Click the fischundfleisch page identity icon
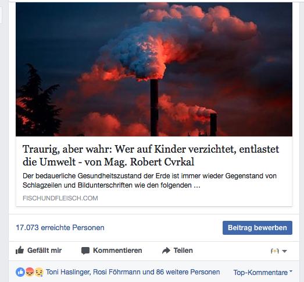304x282 pixels. (275, 251)
